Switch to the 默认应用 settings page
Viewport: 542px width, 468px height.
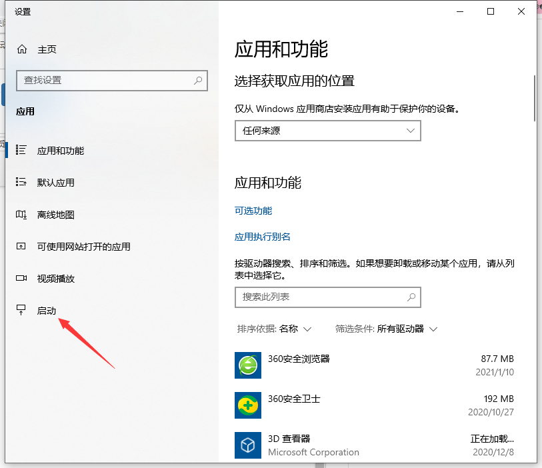47,183
